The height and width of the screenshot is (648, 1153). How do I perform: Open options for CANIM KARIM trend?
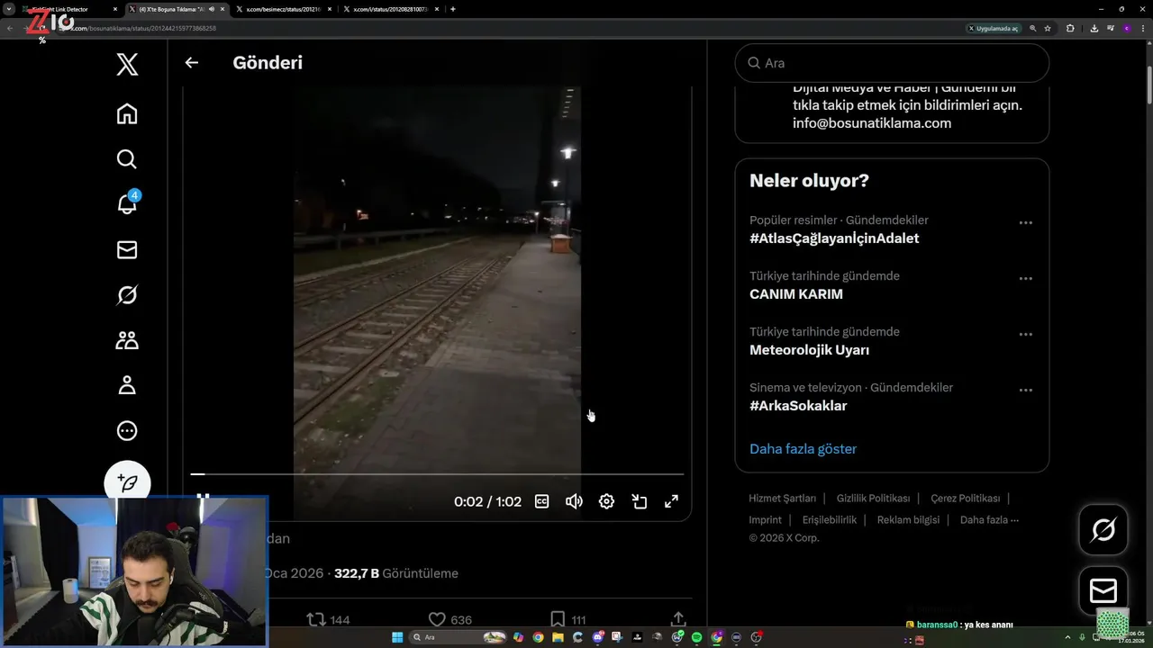[1025, 278]
